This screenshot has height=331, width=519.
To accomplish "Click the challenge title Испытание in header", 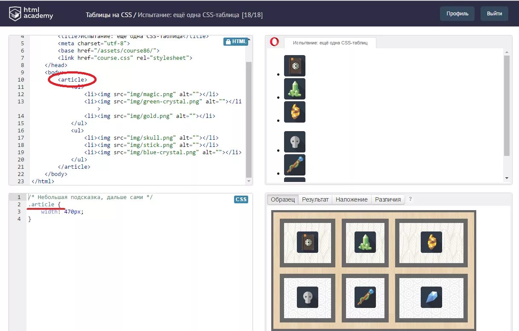I will coord(188,15).
